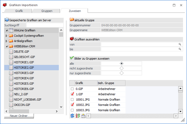The width and height of the screenshot is (187, 124).
Task: Switch to the Grafik tab
Action: (x=17, y=11)
